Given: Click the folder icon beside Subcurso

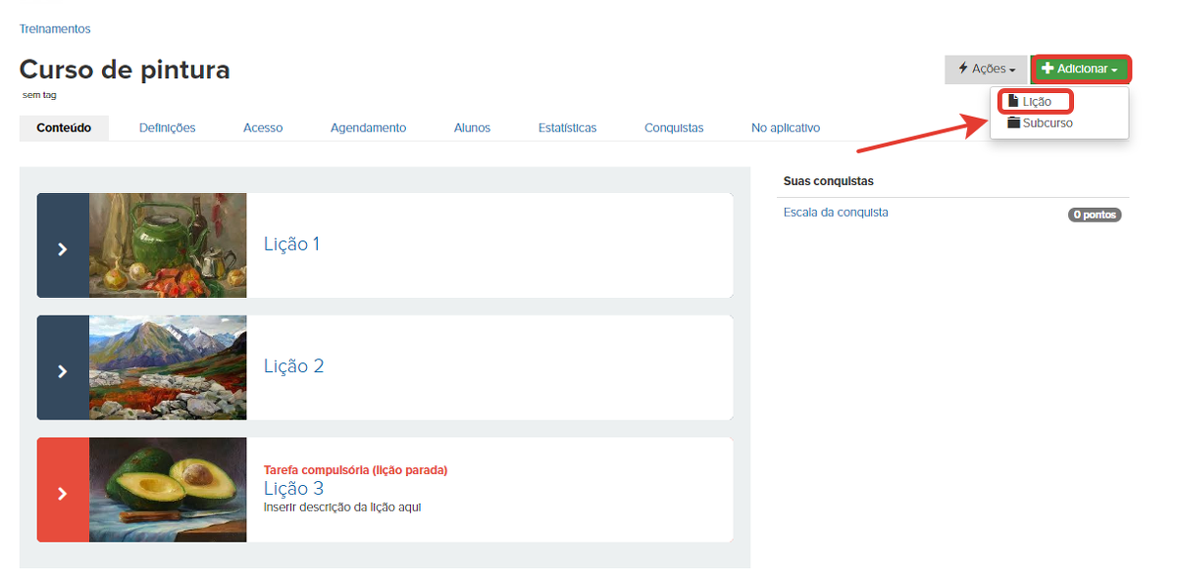Looking at the screenshot, I should [1013, 123].
